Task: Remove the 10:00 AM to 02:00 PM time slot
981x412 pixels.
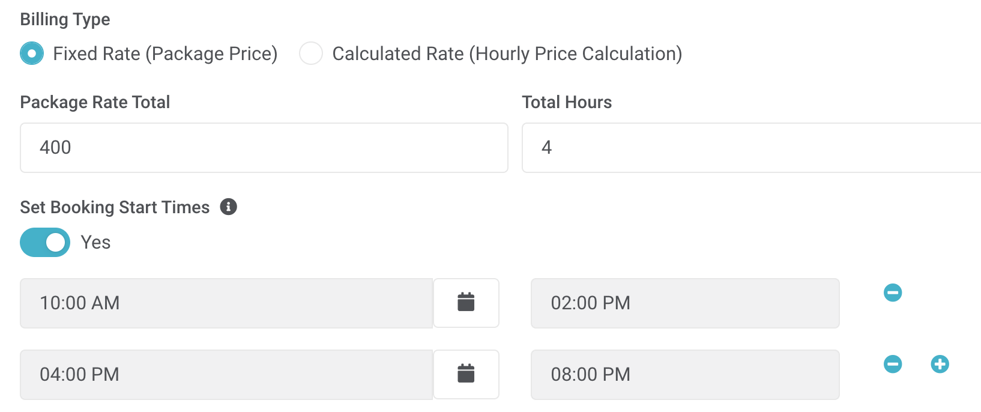Action: pos(893,292)
